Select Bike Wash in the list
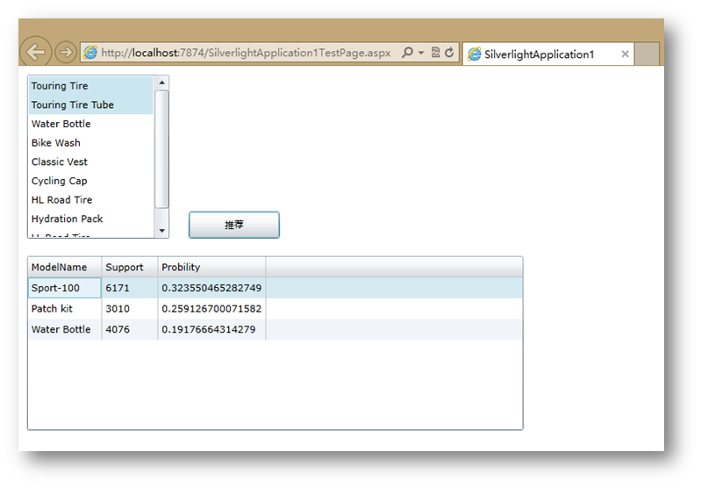Screen dimensions: 701x488 coord(91,143)
